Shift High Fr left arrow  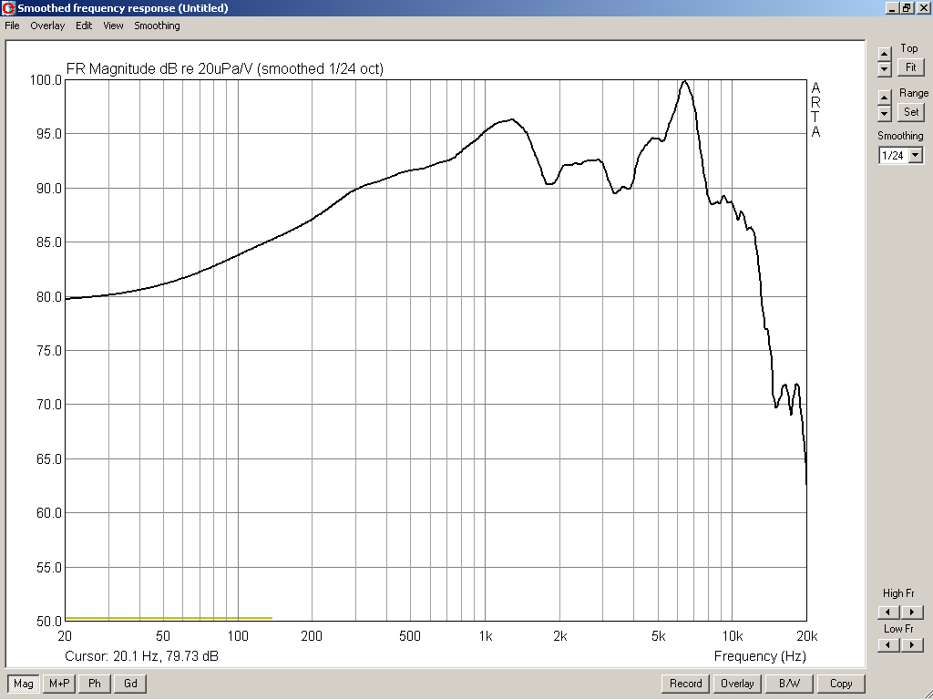pos(888,612)
